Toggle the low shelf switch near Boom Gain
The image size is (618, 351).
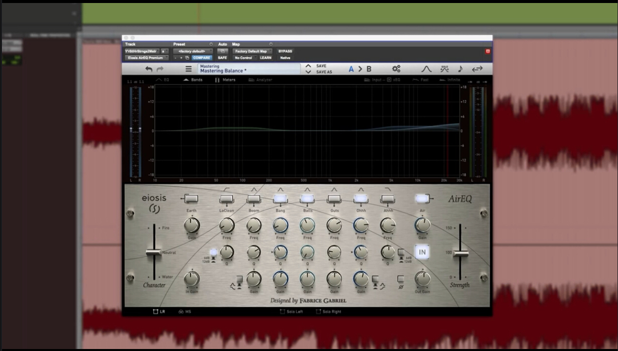coord(238,280)
